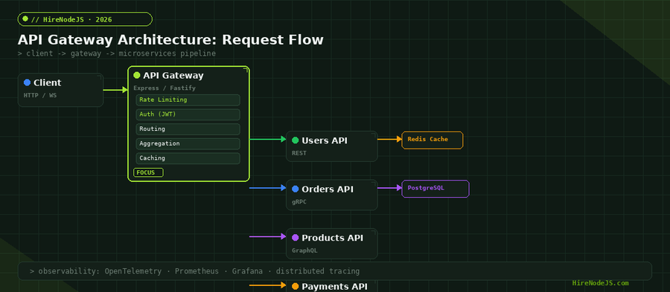Click the green dot in HireNodeJS badge
This screenshot has width=670, height=292.
pos(25,19)
